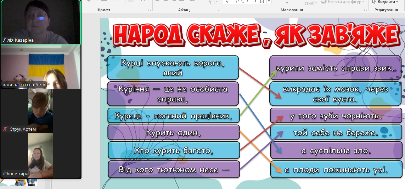Select box 'Від кого тютюном несе —'
The height and width of the screenshot is (189, 405).
(174, 170)
